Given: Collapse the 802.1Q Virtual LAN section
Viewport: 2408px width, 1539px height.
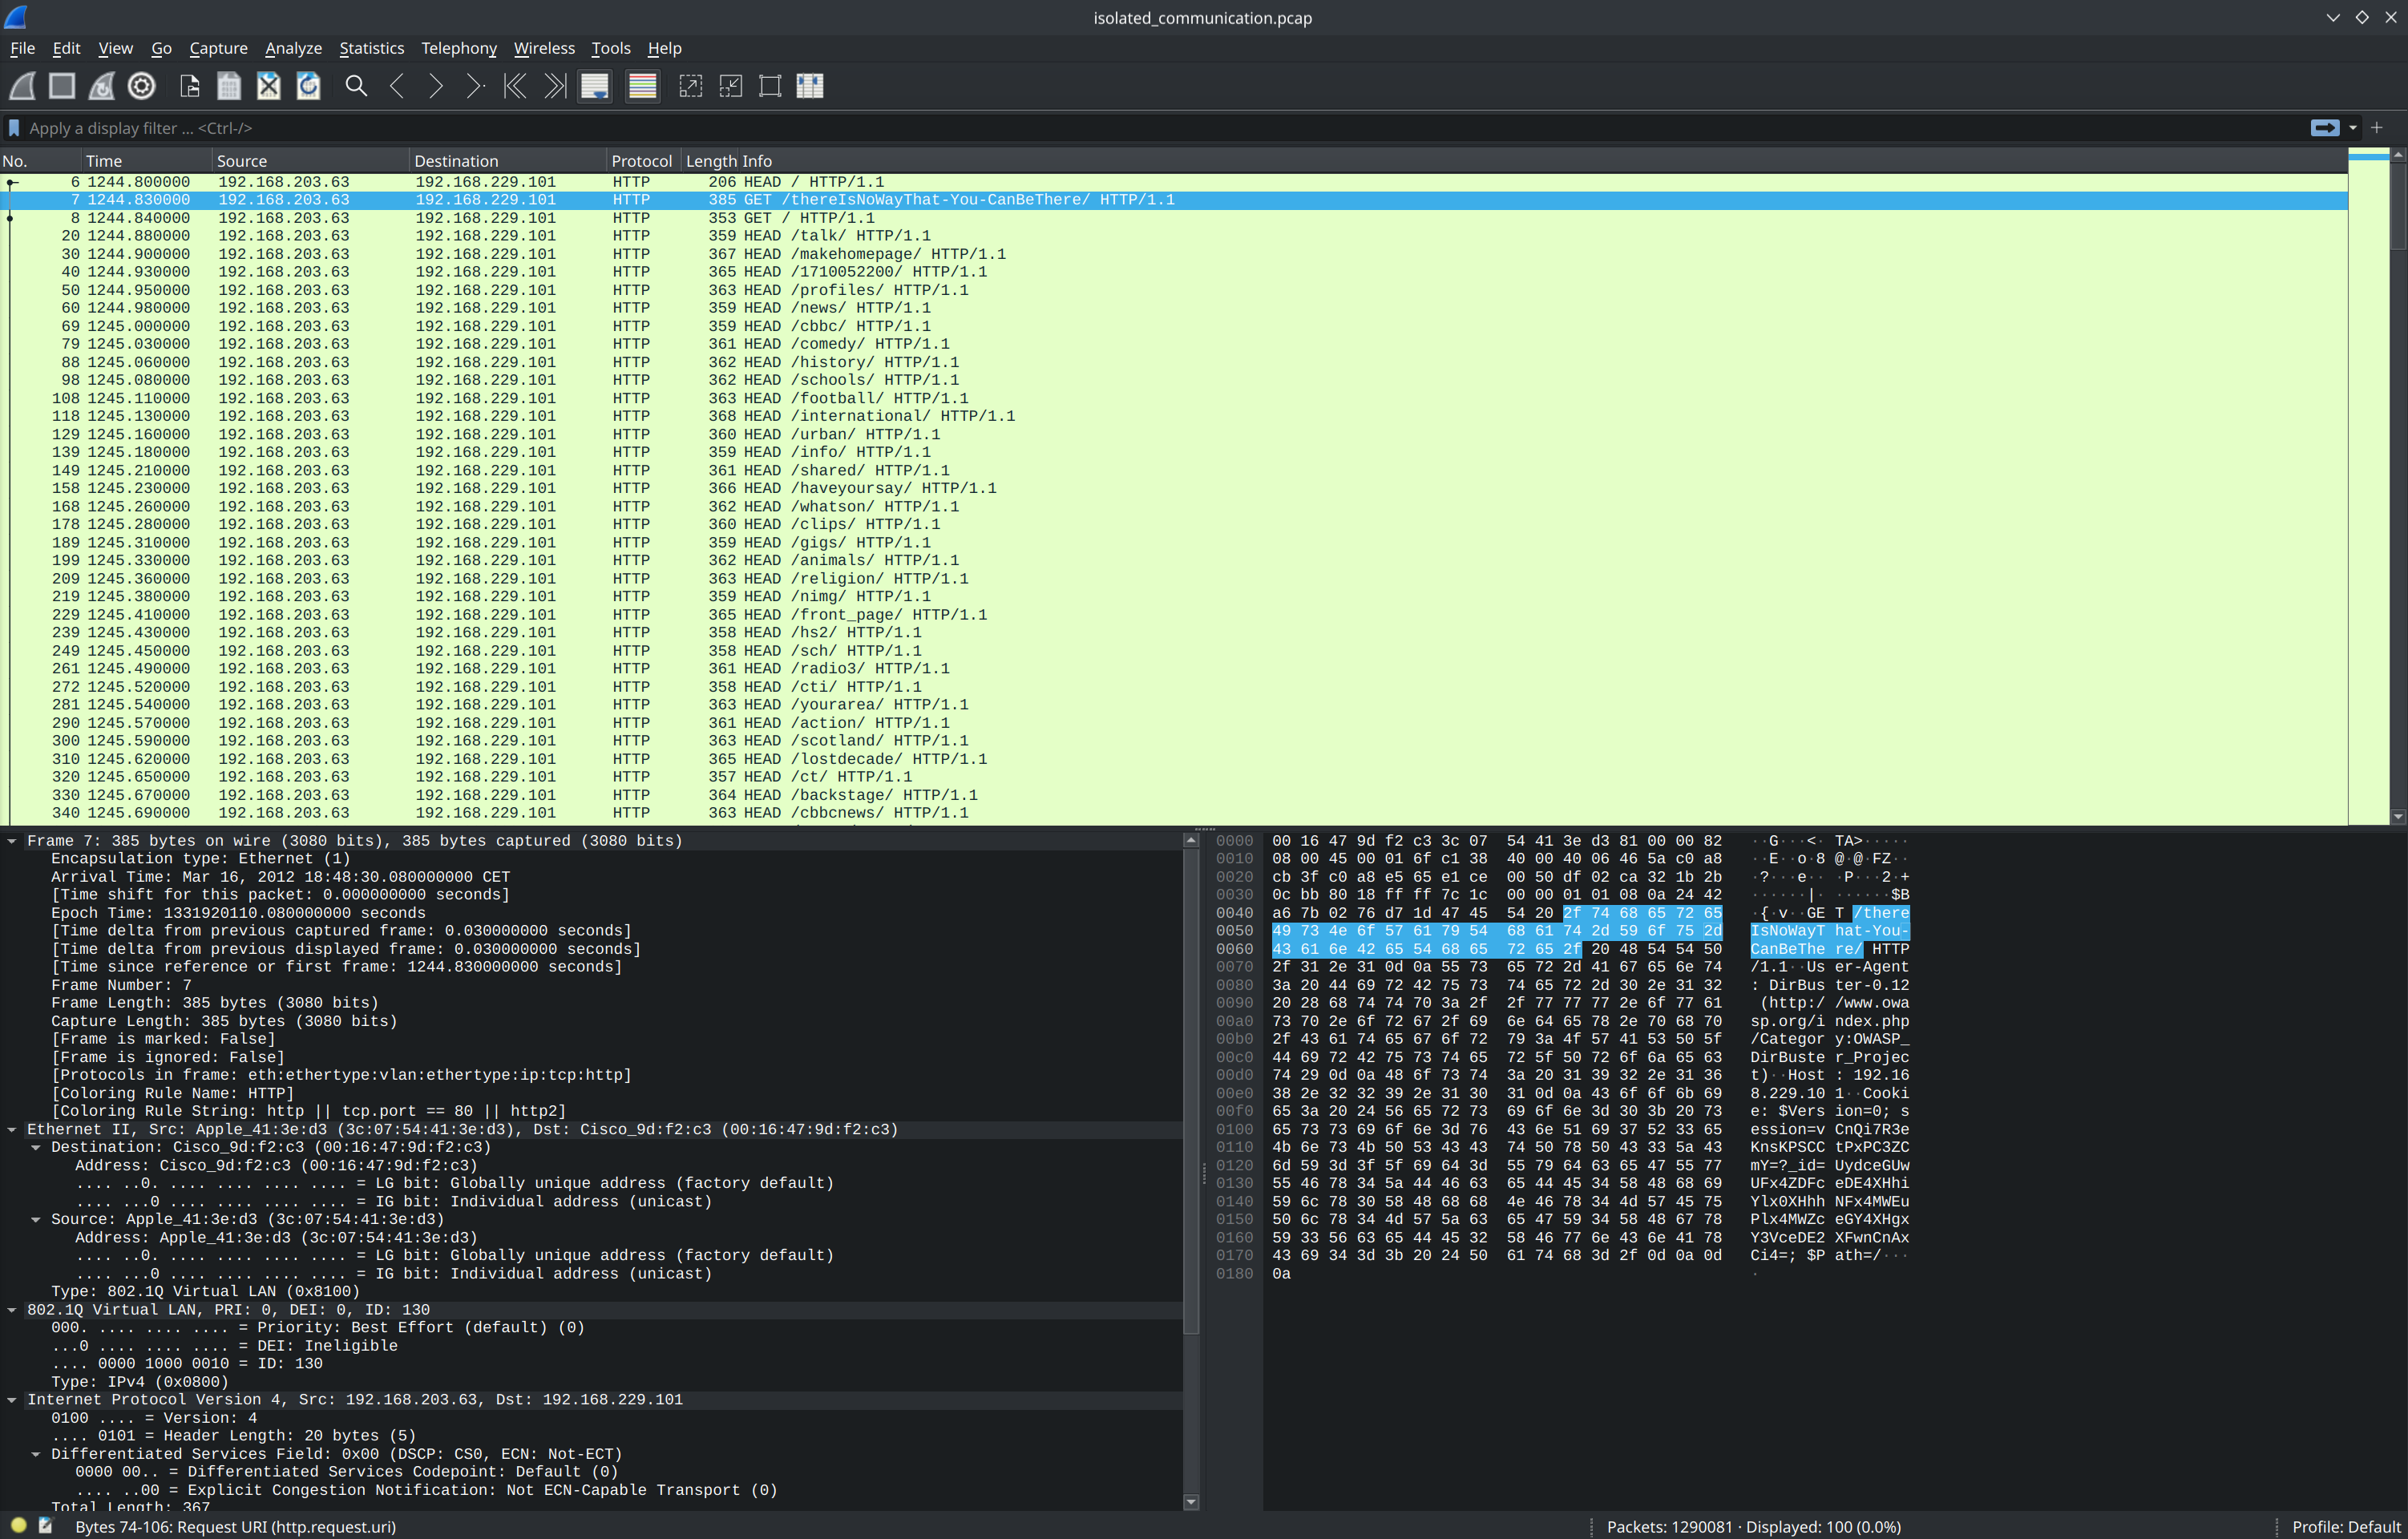Looking at the screenshot, I should [x=12, y=1310].
